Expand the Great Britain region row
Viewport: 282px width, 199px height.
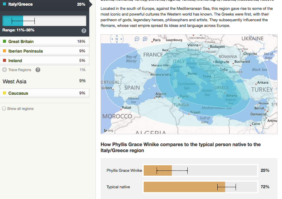point(45,42)
